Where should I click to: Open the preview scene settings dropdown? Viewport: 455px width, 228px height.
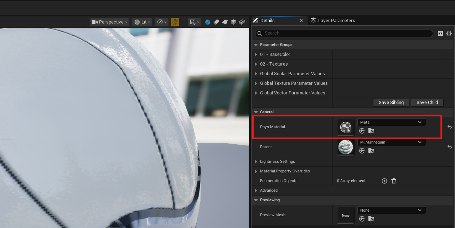pyautogui.click(x=195, y=22)
